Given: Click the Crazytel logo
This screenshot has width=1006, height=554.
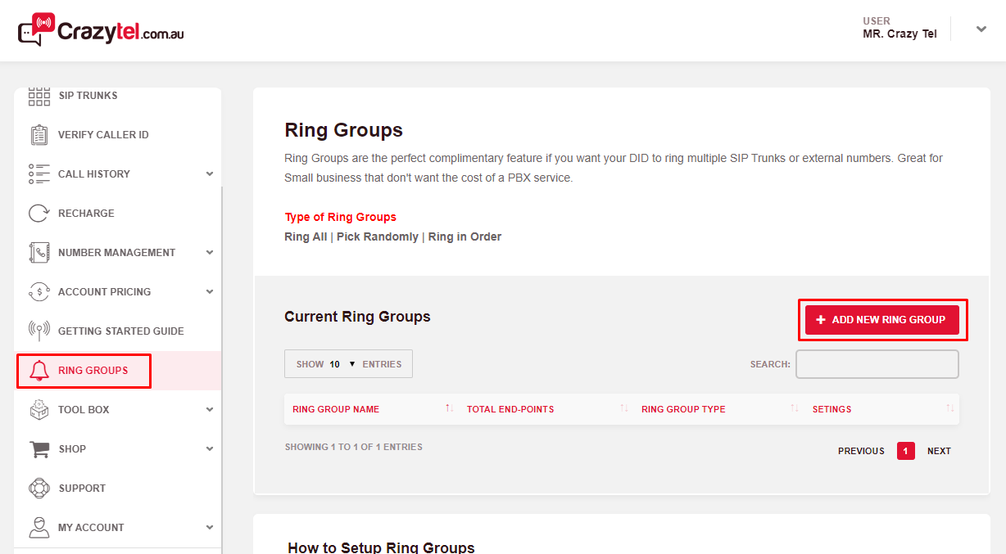Looking at the screenshot, I should [x=101, y=30].
